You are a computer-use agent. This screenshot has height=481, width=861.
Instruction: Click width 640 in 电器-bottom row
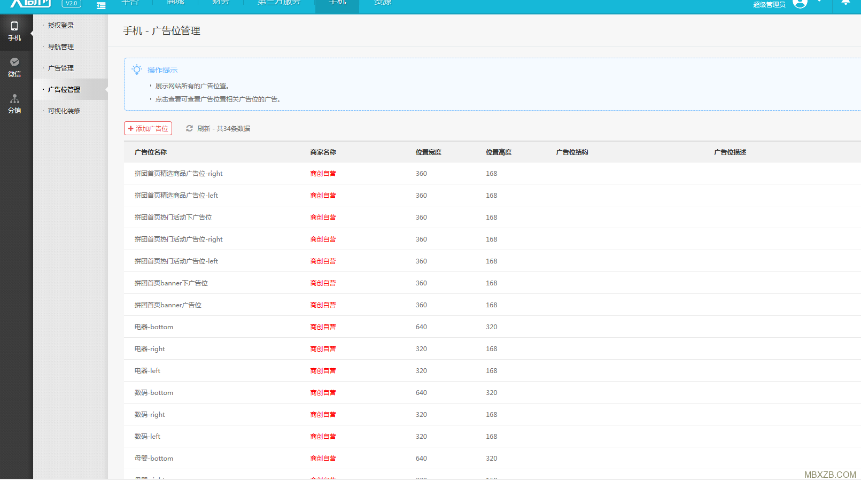pyautogui.click(x=421, y=327)
